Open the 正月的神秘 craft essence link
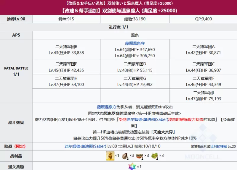Viewport: 237px width, 170px height. pos(219,146)
